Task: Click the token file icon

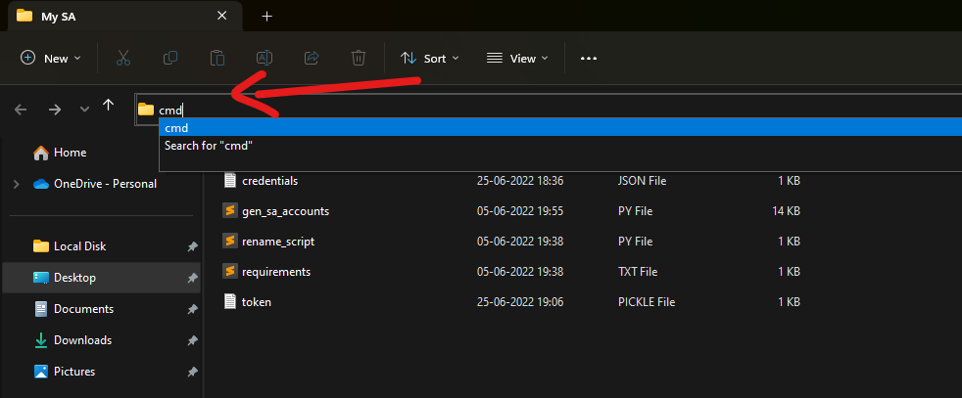Action: coord(230,301)
